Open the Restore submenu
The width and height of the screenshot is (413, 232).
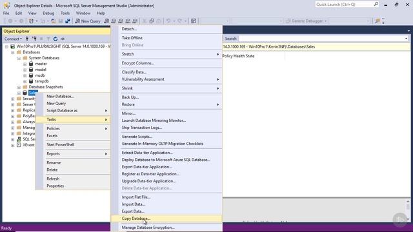click(166, 104)
